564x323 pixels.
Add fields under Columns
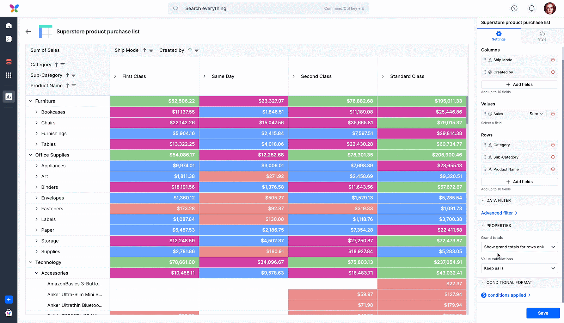[519, 85]
